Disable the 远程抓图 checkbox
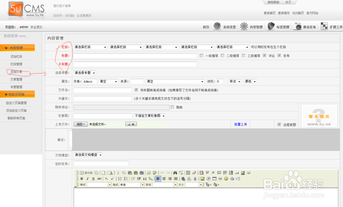 tap(280, 124)
